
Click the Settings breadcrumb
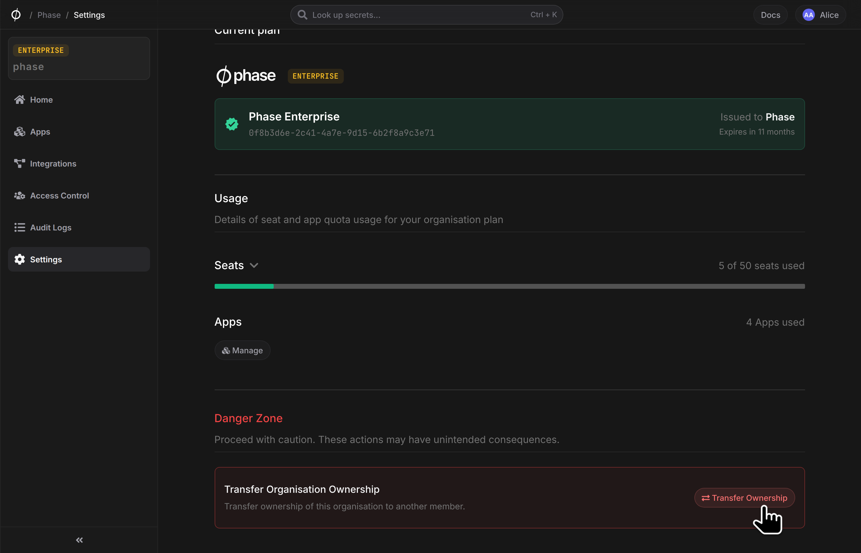[89, 15]
